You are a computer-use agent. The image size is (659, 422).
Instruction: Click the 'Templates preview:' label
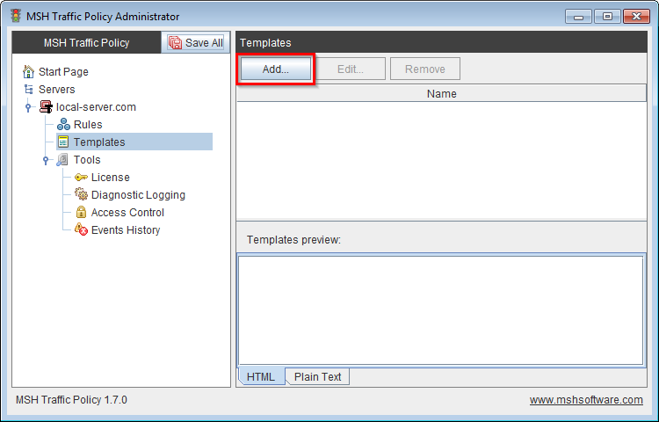point(293,240)
